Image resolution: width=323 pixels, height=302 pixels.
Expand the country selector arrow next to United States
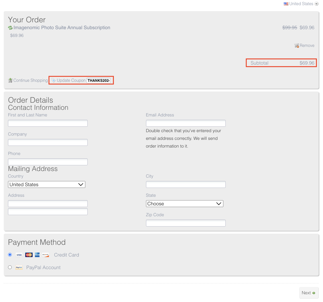(x=316, y=4)
